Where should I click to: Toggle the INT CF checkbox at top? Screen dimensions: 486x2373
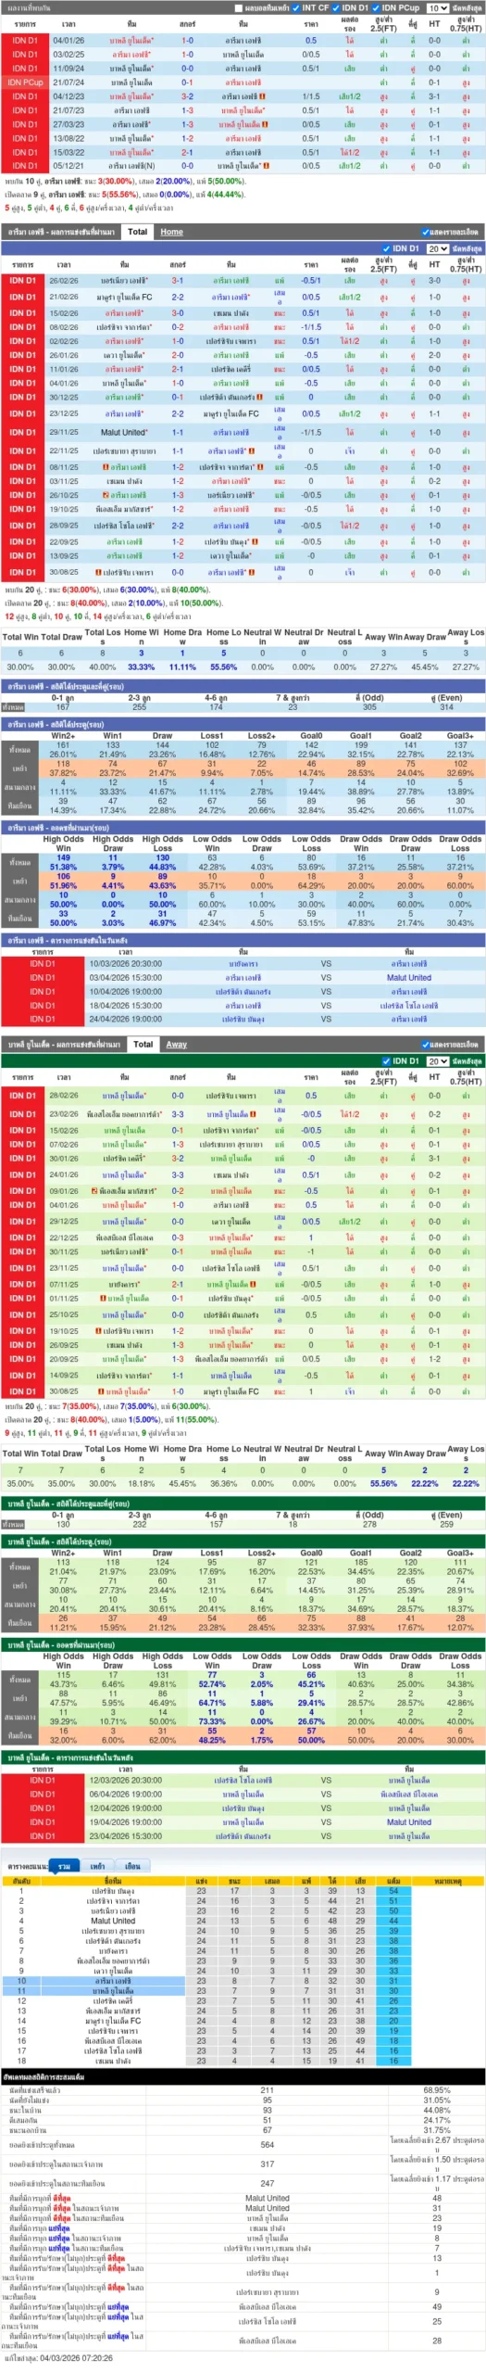[x=296, y=7]
